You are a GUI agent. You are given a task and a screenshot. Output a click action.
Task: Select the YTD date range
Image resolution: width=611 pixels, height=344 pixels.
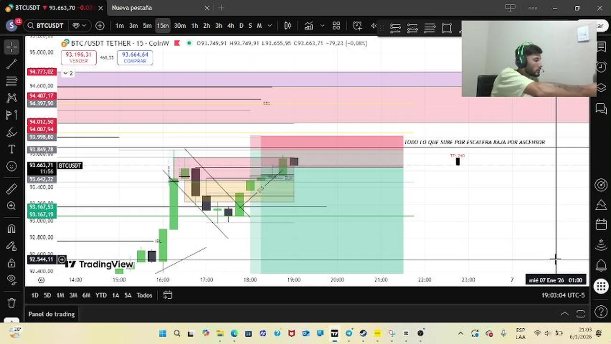[101, 295]
